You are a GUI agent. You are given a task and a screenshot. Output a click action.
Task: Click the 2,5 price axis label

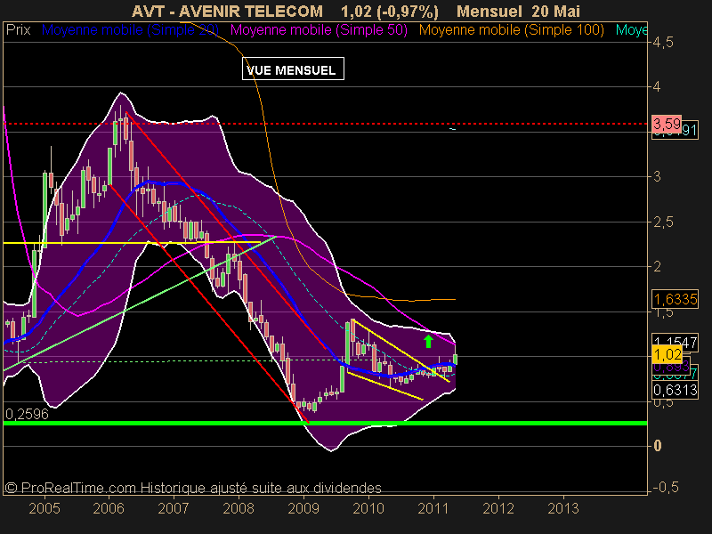point(663,222)
